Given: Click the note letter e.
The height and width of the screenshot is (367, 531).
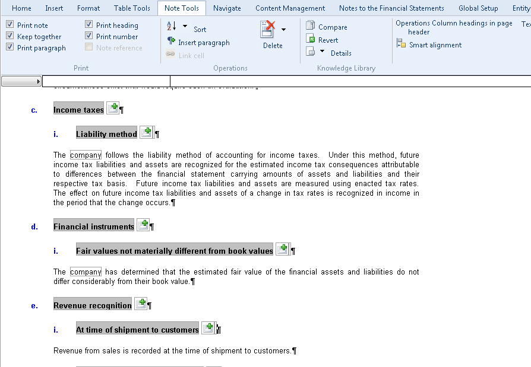Looking at the screenshot, I should point(34,306).
